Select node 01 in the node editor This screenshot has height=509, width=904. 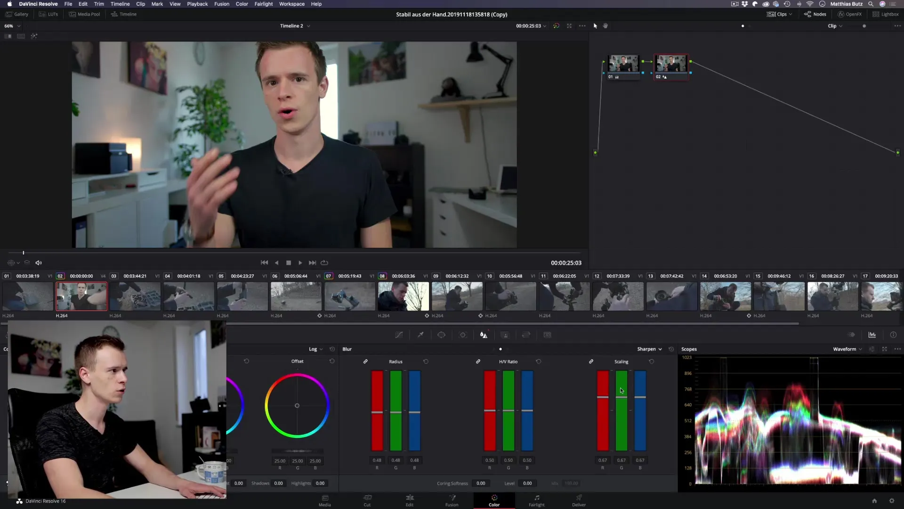(623, 67)
